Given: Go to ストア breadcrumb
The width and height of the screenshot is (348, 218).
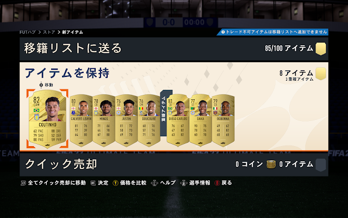Looking at the screenshot, I should (49, 32).
